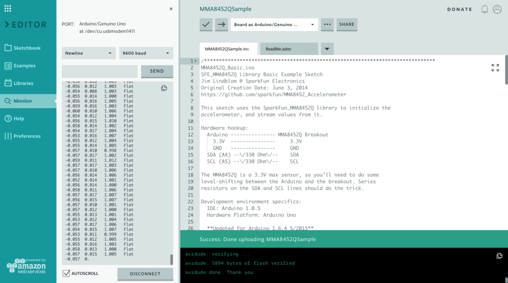Click the SEND button
This screenshot has width=508, height=283.
157,71
